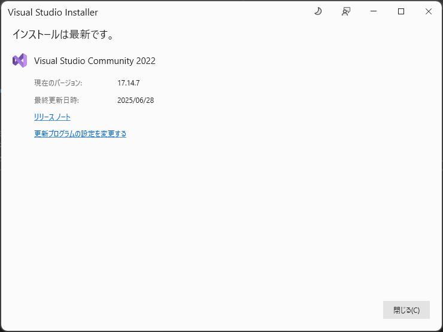Viewport: 443px width, 332px height.
Task: Minimize the Visual Studio Installer window
Action: click(374, 11)
